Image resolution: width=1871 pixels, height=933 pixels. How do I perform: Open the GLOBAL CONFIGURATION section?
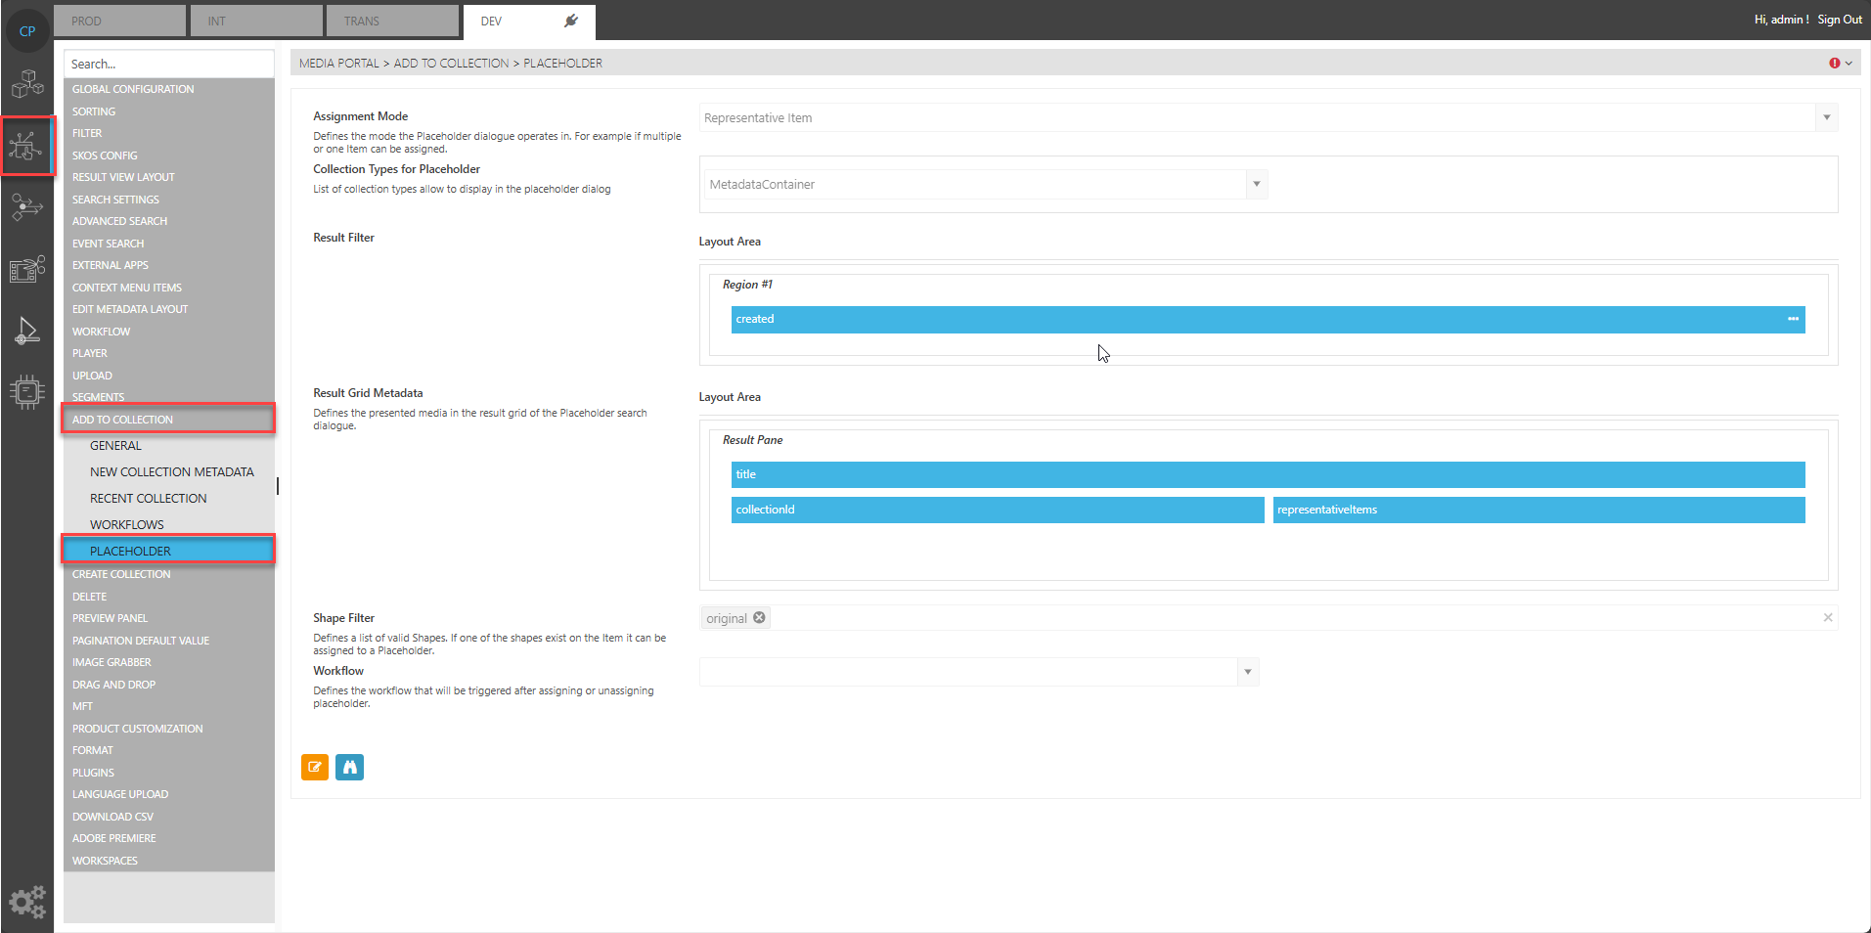tap(133, 89)
